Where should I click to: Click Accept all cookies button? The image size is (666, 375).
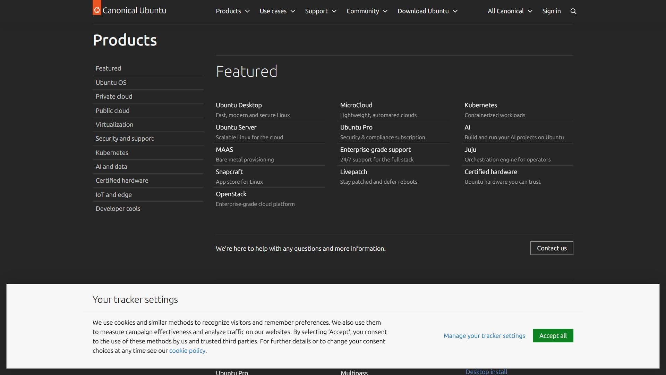coord(553,336)
